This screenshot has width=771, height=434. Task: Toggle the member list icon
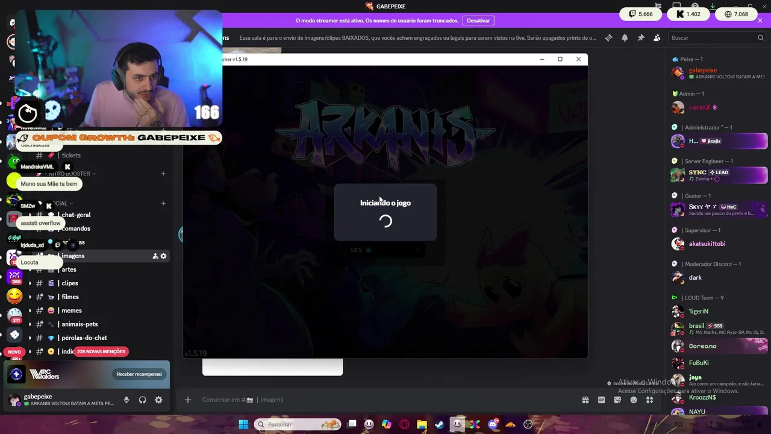coord(657,37)
